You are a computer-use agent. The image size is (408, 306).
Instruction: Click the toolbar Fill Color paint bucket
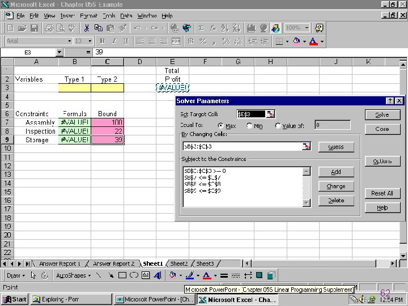click(296, 41)
